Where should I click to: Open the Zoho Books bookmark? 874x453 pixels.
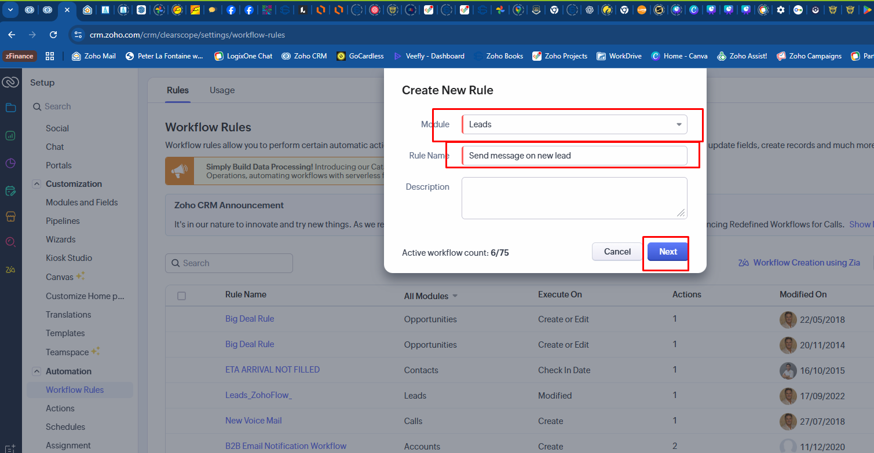coord(498,56)
